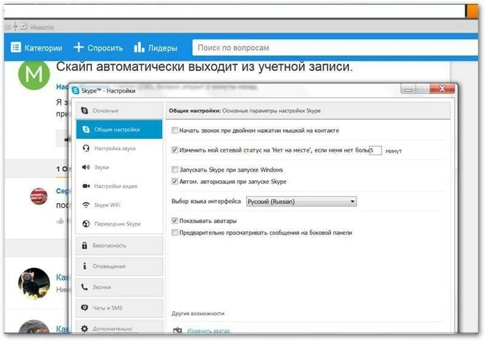This screenshot has width=485, height=341.
Task: Click the minutes input field showing 5
Action: pyautogui.click(x=375, y=150)
